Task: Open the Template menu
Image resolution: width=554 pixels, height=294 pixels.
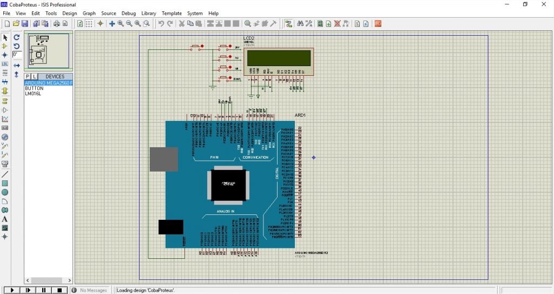Action: [x=172, y=13]
